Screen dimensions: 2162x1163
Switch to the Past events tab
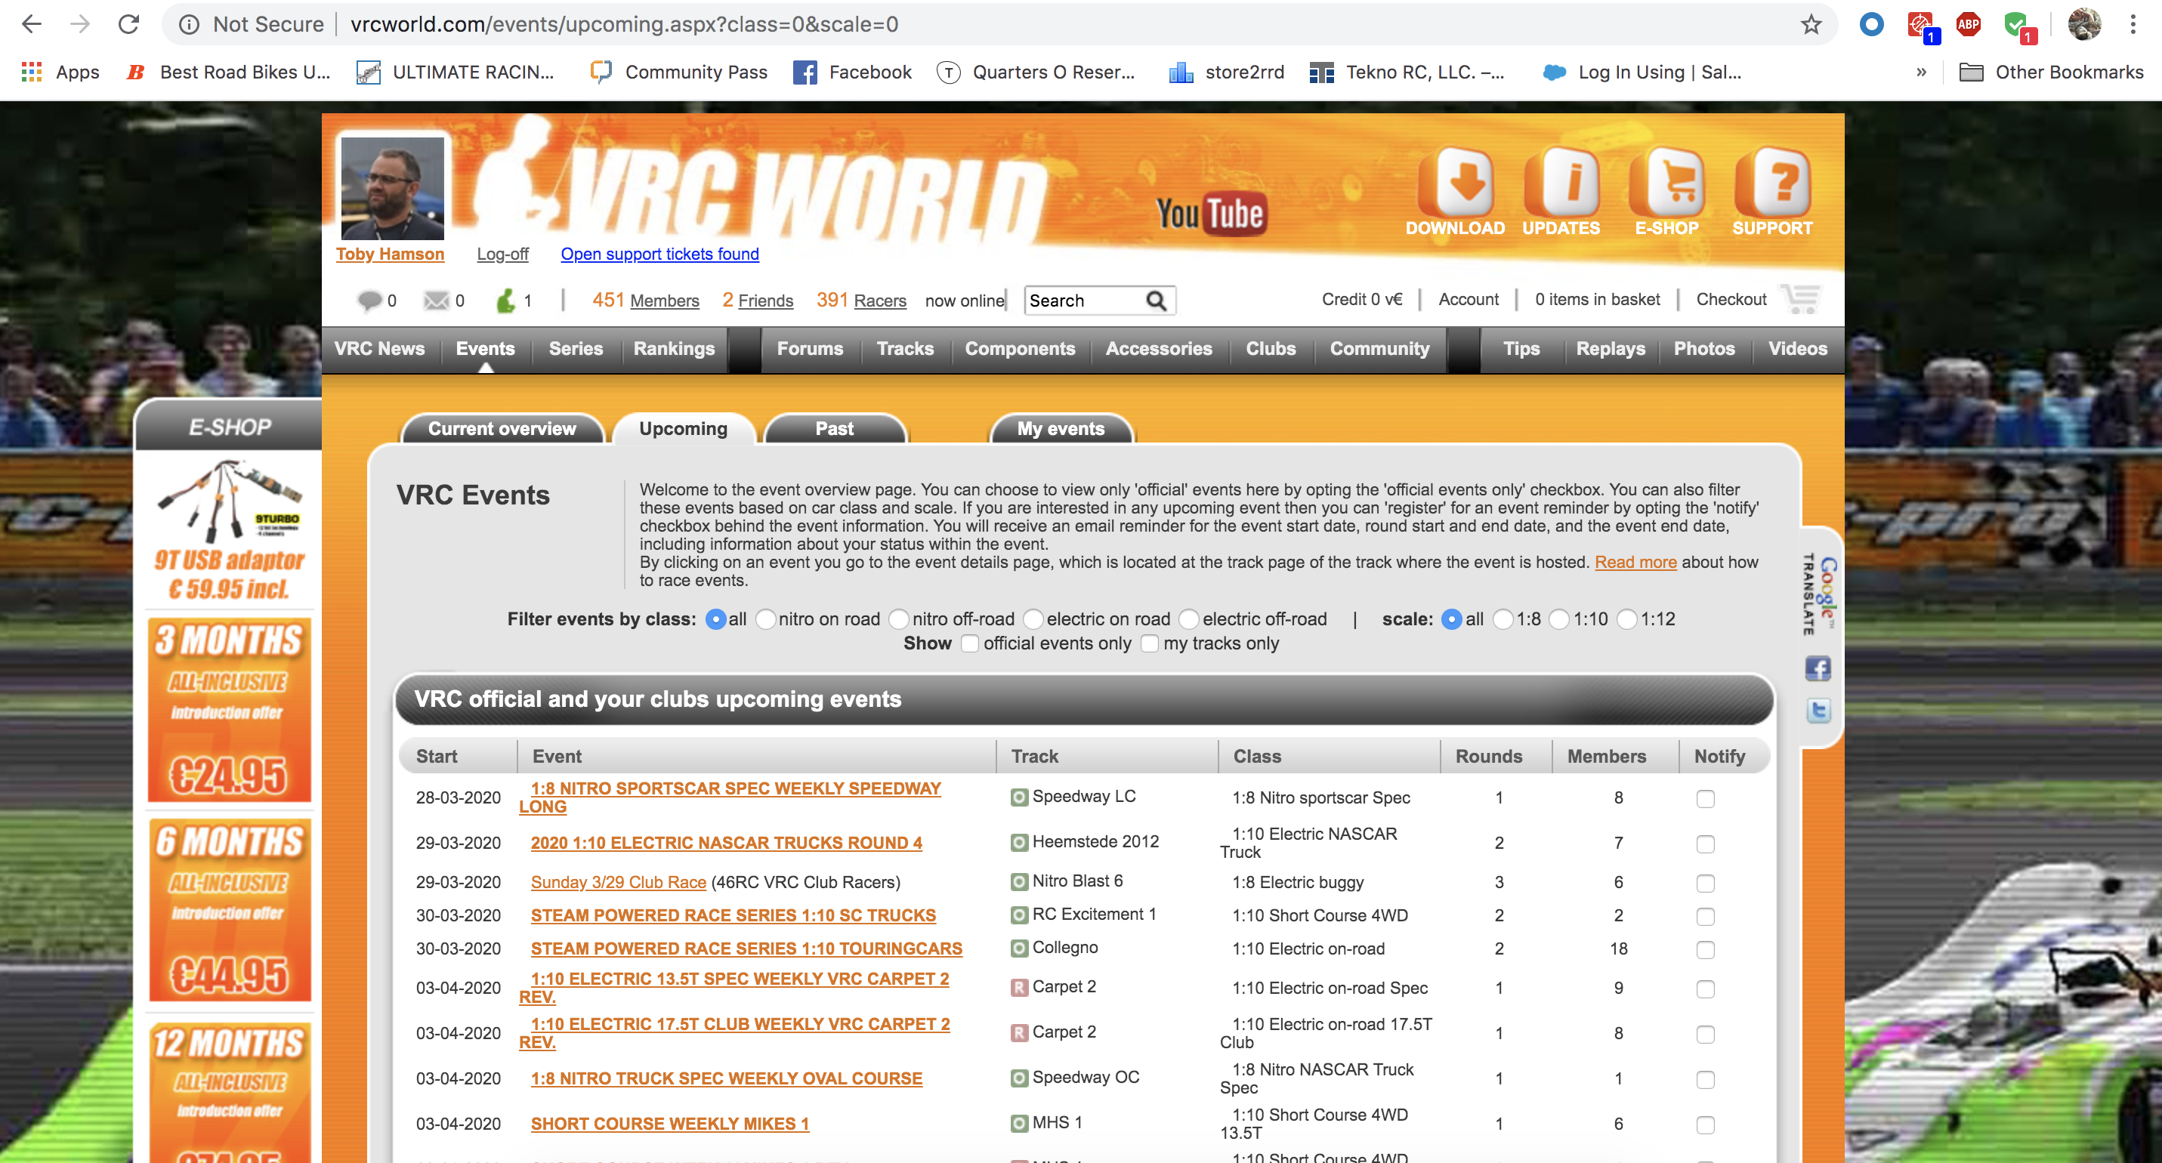834,429
